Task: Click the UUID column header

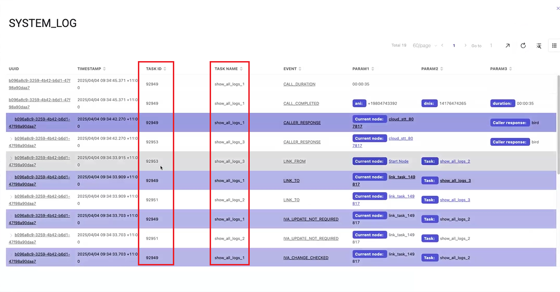Action: (14, 69)
